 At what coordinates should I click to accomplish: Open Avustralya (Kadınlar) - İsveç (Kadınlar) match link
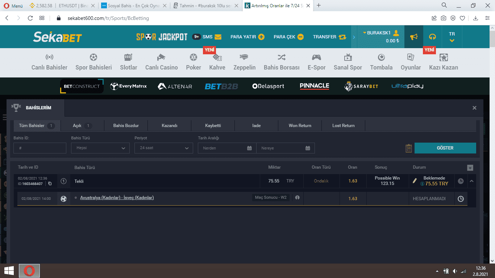(117, 198)
